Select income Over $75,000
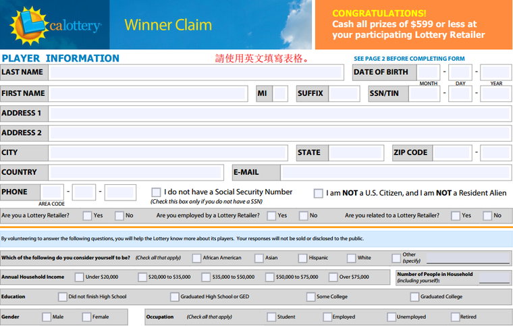The height and width of the screenshot is (326, 513). pos(333,277)
